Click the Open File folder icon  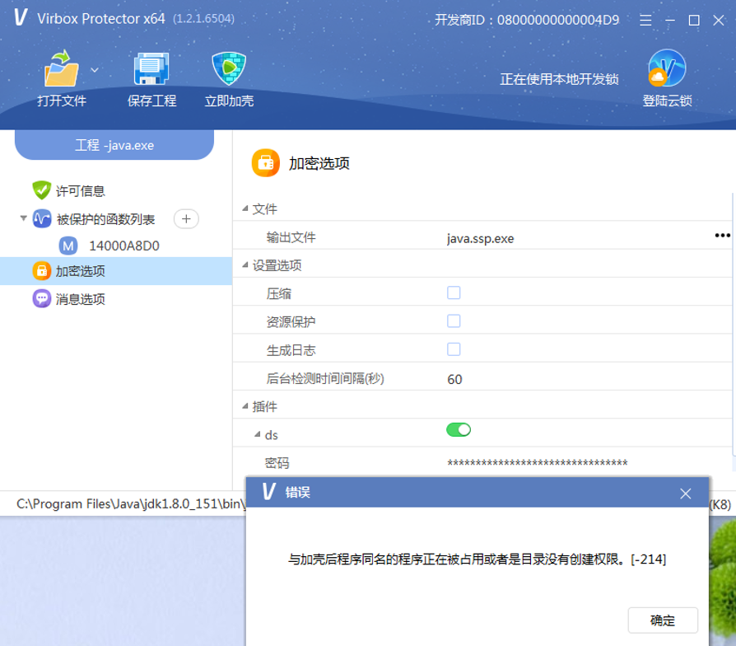point(61,68)
